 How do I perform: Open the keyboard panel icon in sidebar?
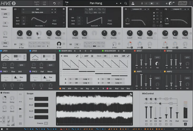tap(20, 123)
